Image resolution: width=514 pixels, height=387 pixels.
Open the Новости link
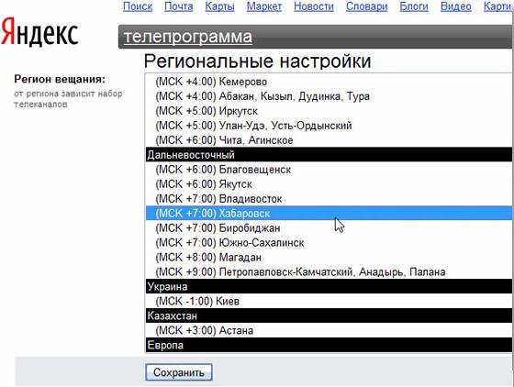314,6
